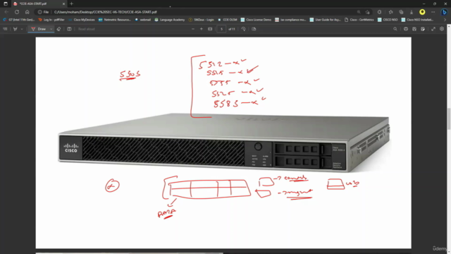Screen dimensions: 451x254
Task: Click the address bar zoom icon
Action: click(359, 12)
